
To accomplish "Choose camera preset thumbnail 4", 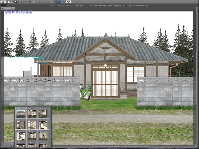I will coord(21,124).
